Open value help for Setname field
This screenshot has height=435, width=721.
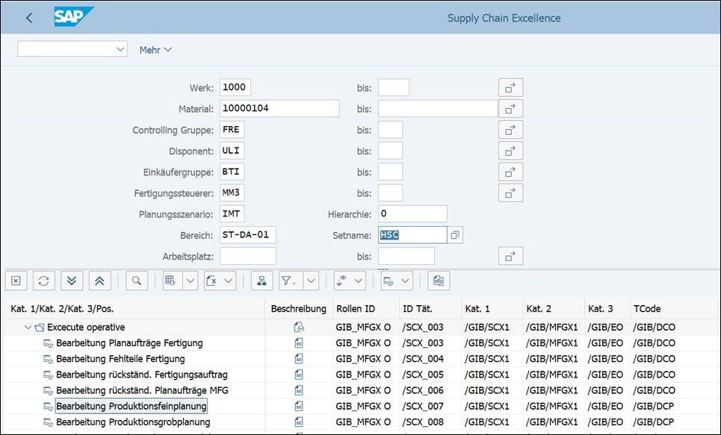[455, 235]
